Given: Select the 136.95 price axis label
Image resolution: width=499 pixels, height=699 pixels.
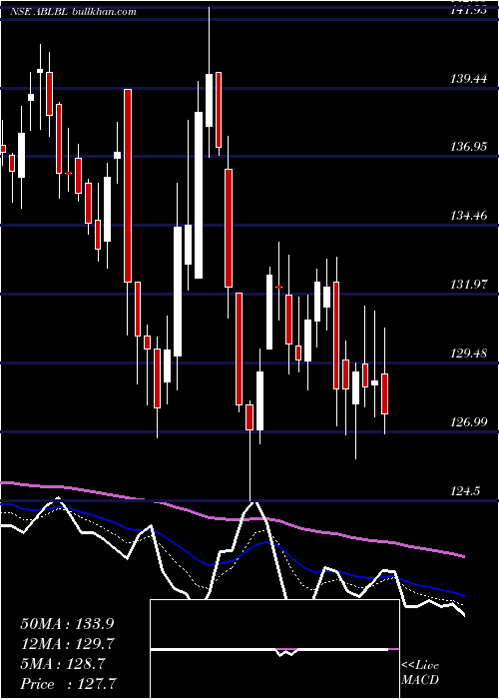Looking at the screenshot, I should point(469,146).
